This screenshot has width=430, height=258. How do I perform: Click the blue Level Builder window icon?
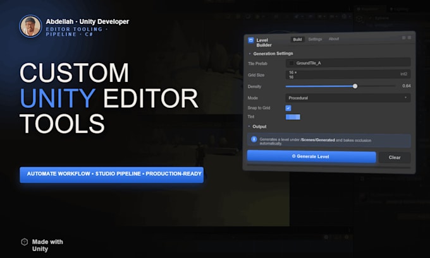pyautogui.click(x=250, y=40)
